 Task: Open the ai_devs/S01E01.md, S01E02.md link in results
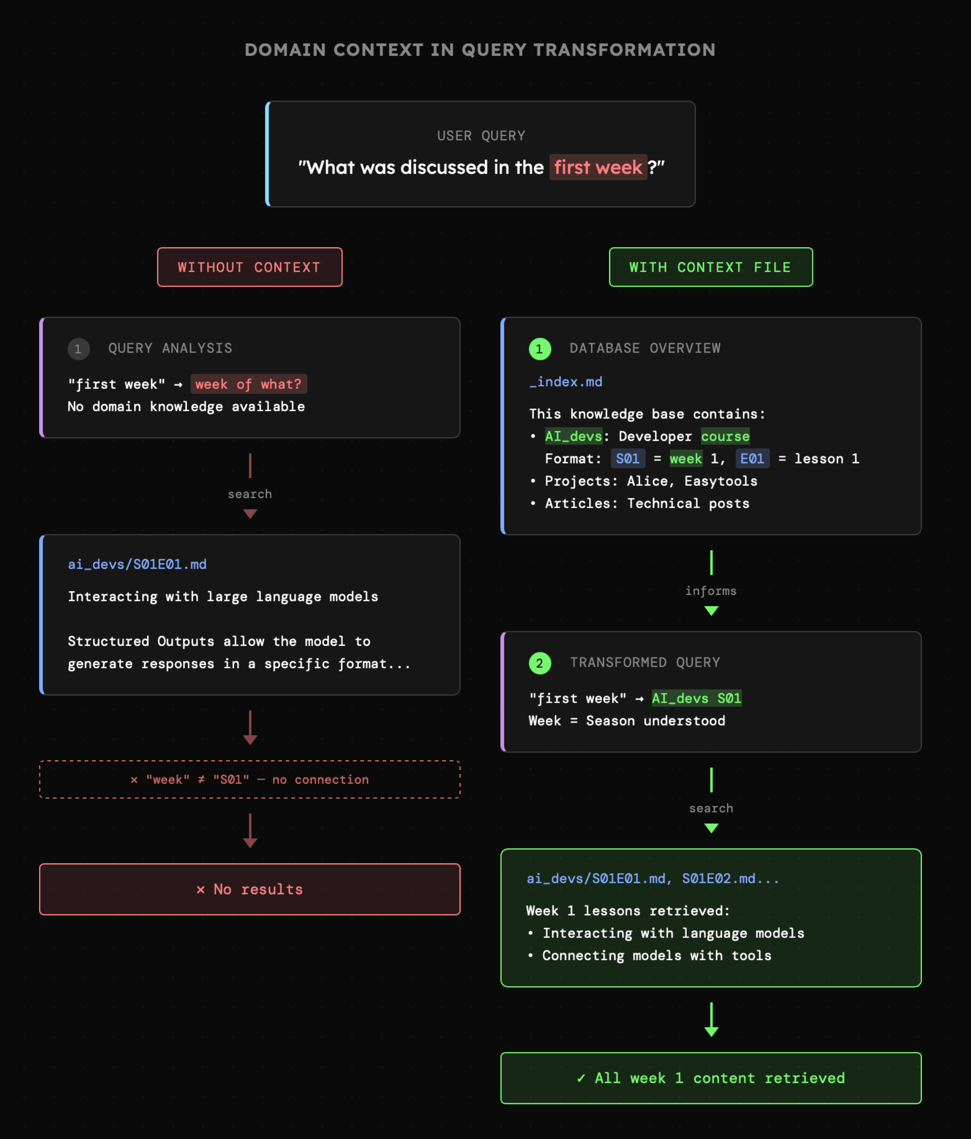coord(652,879)
